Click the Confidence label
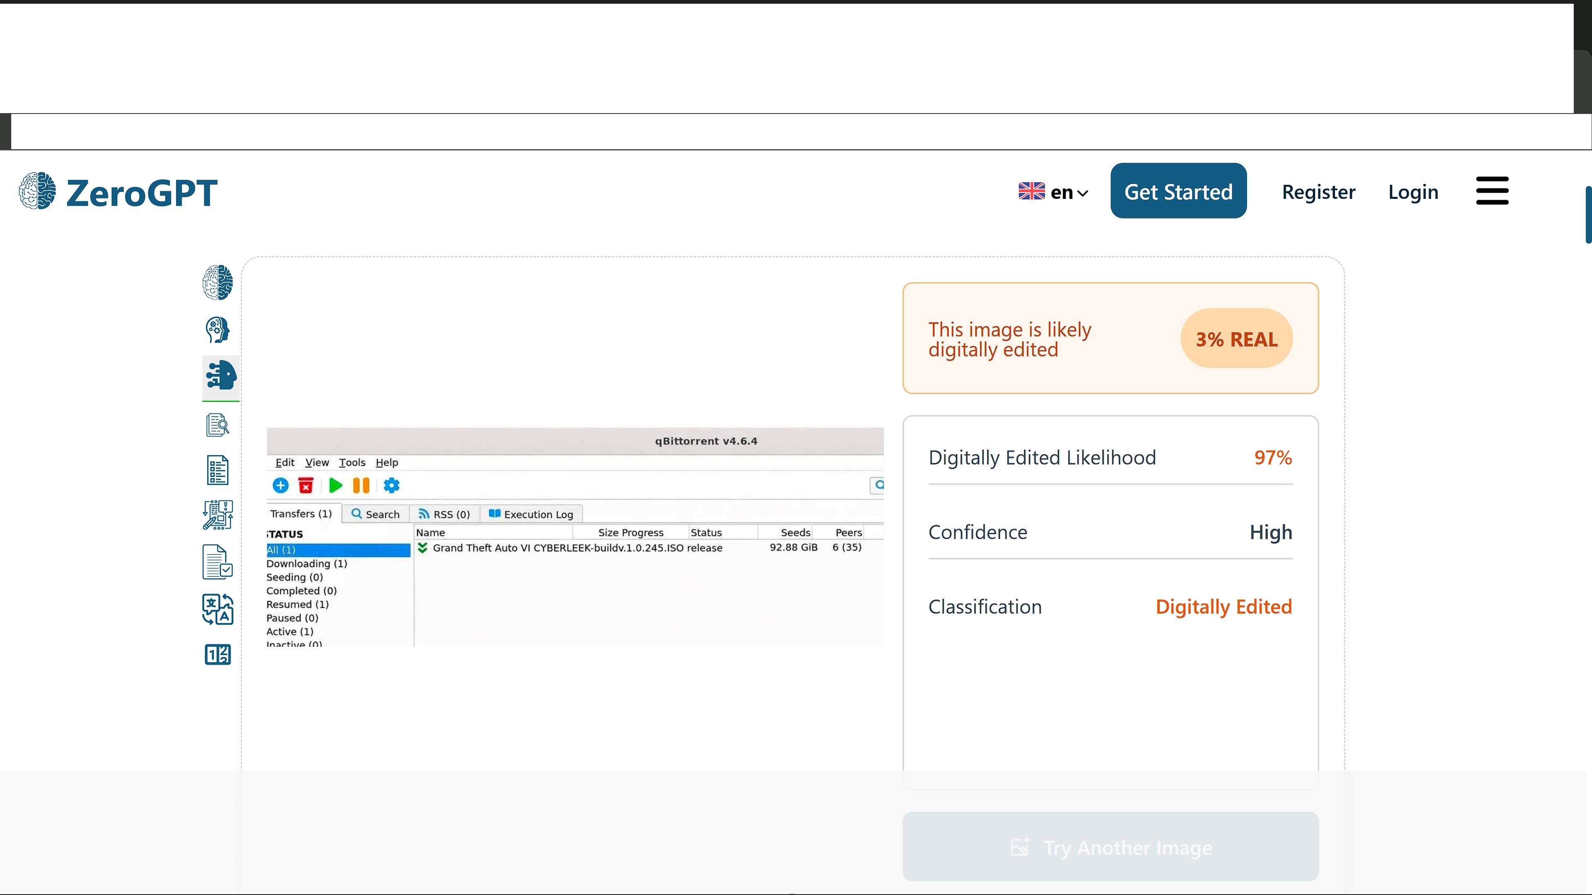 [978, 532]
